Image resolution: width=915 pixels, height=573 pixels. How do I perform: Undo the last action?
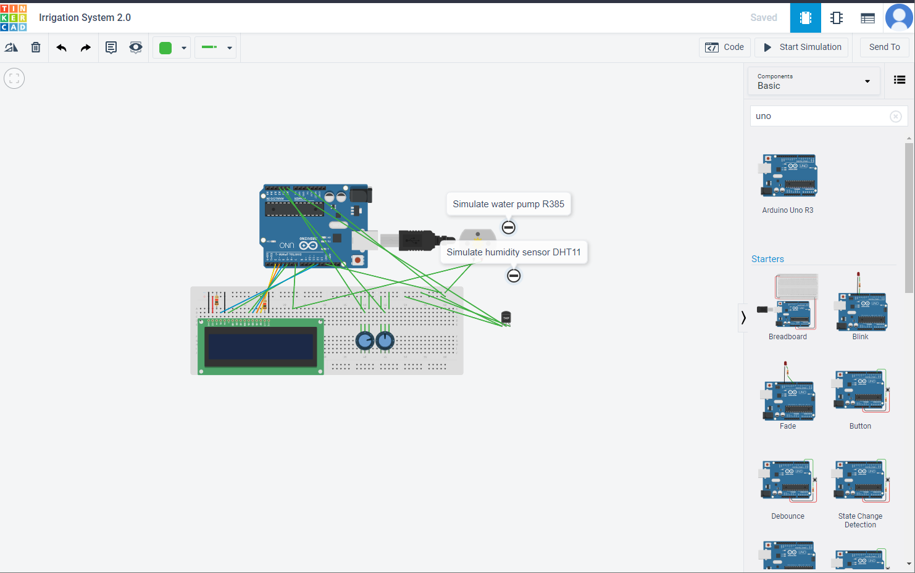tap(61, 47)
